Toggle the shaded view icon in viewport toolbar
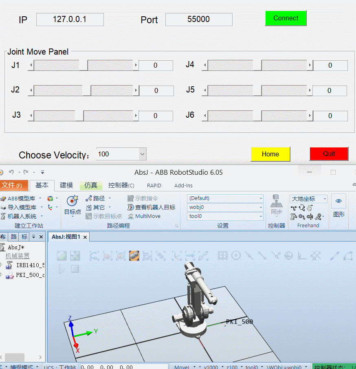This screenshot has height=369, width=356. [x=134, y=255]
